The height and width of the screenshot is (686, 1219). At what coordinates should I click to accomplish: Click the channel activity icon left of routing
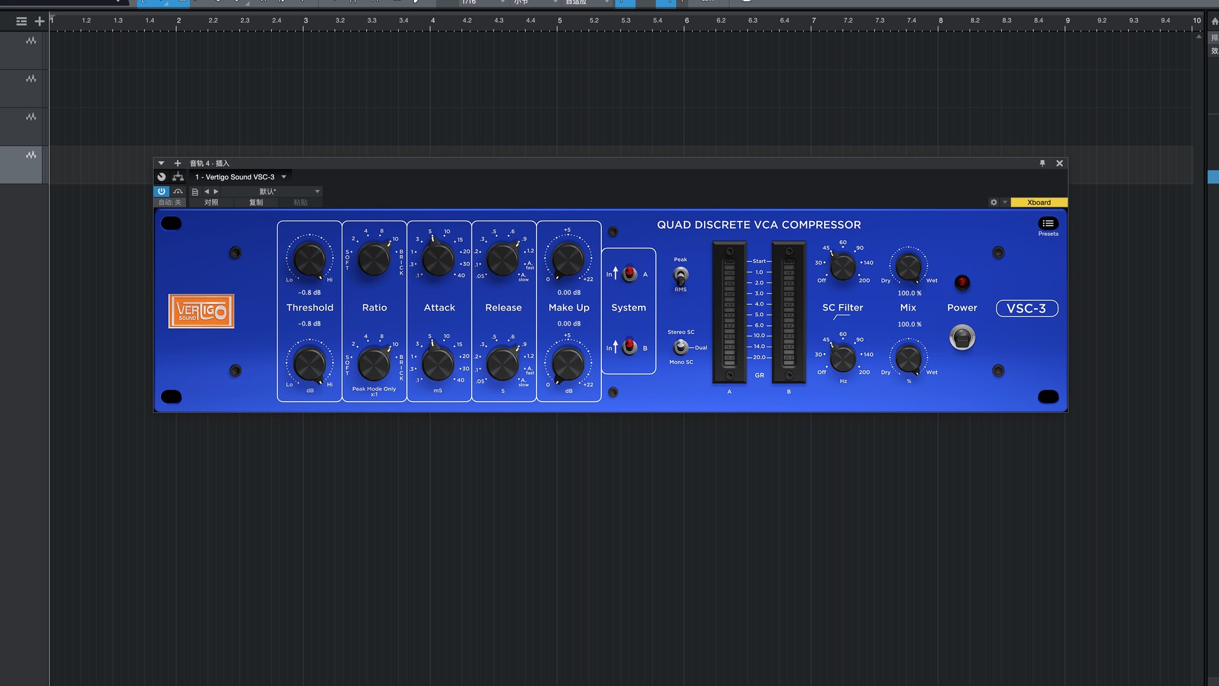coord(161,177)
